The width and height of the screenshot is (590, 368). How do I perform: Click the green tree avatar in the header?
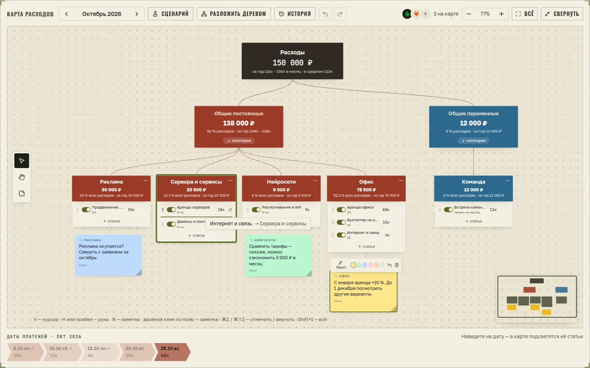[x=407, y=14]
